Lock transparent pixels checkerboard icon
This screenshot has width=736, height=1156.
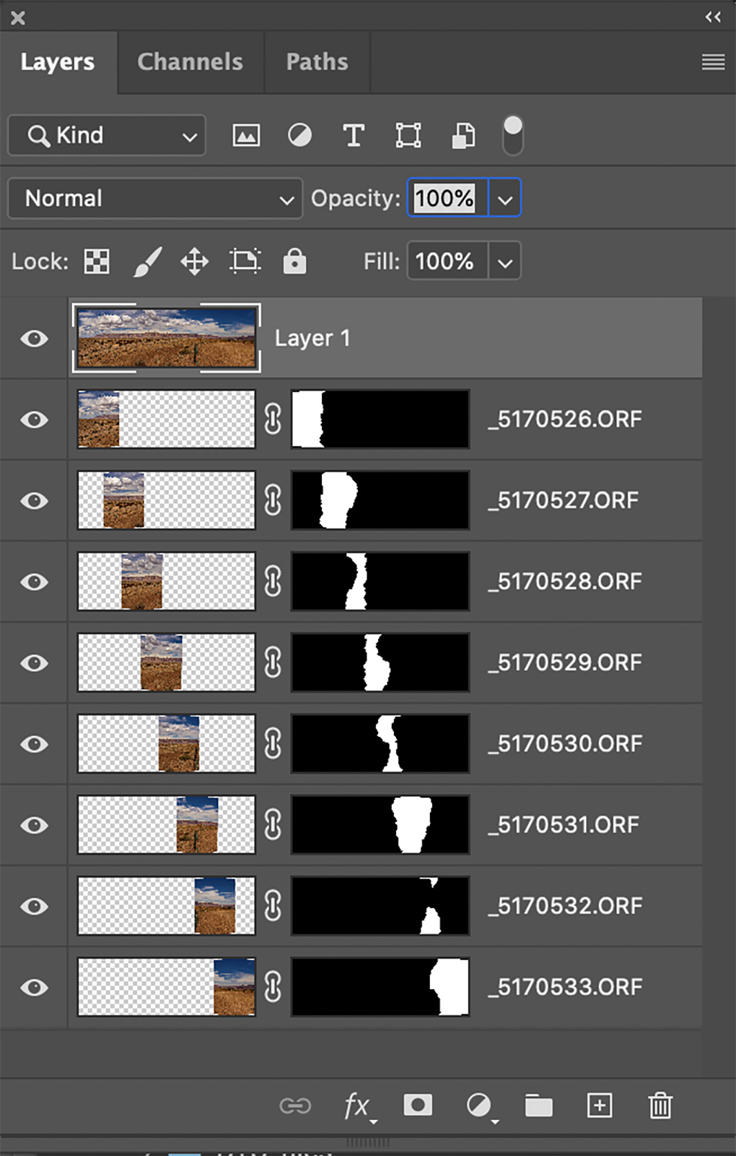[97, 261]
